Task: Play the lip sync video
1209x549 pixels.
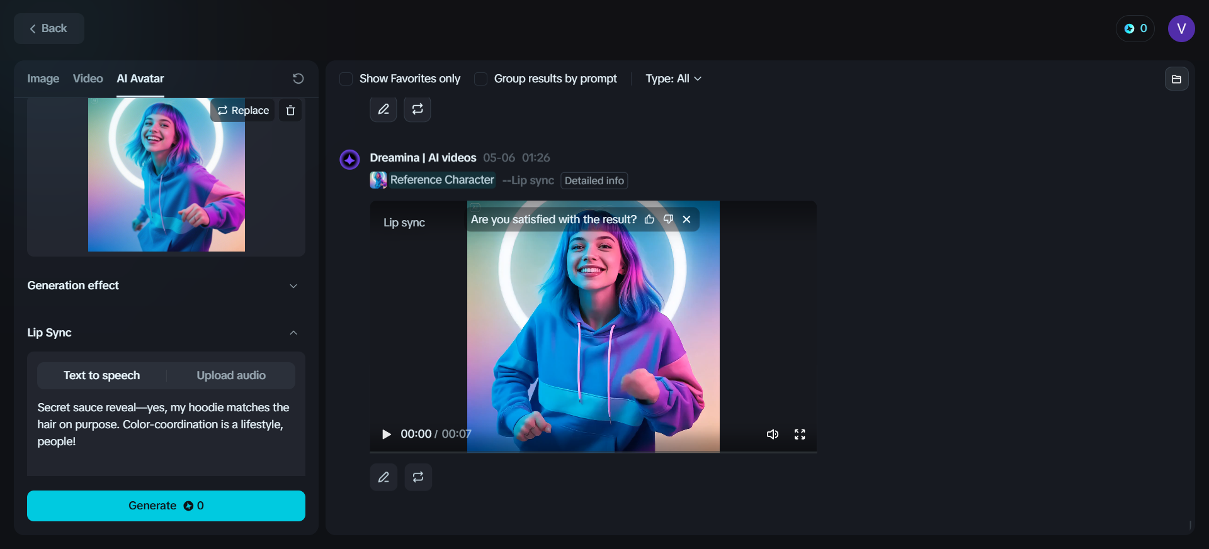Action: (387, 434)
